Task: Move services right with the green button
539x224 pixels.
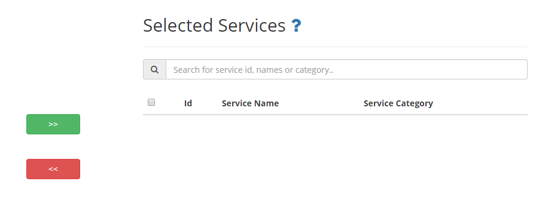Action: pos(53,124)
